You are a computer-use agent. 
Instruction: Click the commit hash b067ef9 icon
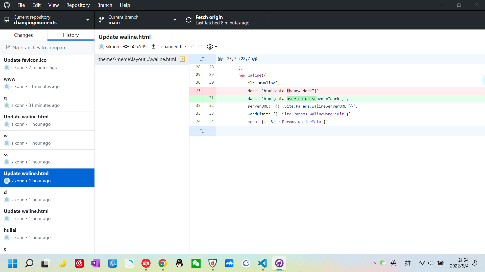(x=126, y=47)
